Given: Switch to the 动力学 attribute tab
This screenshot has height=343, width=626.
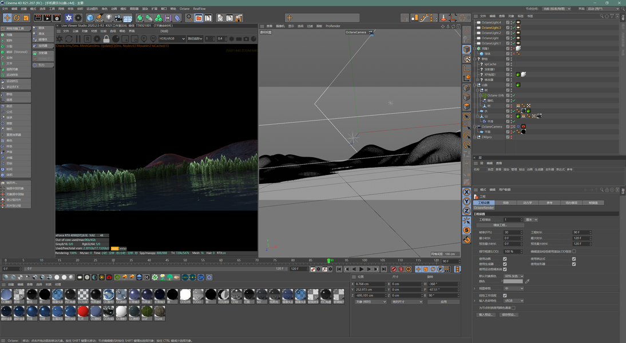Looking at the screenshot, I should coord(528,202).
